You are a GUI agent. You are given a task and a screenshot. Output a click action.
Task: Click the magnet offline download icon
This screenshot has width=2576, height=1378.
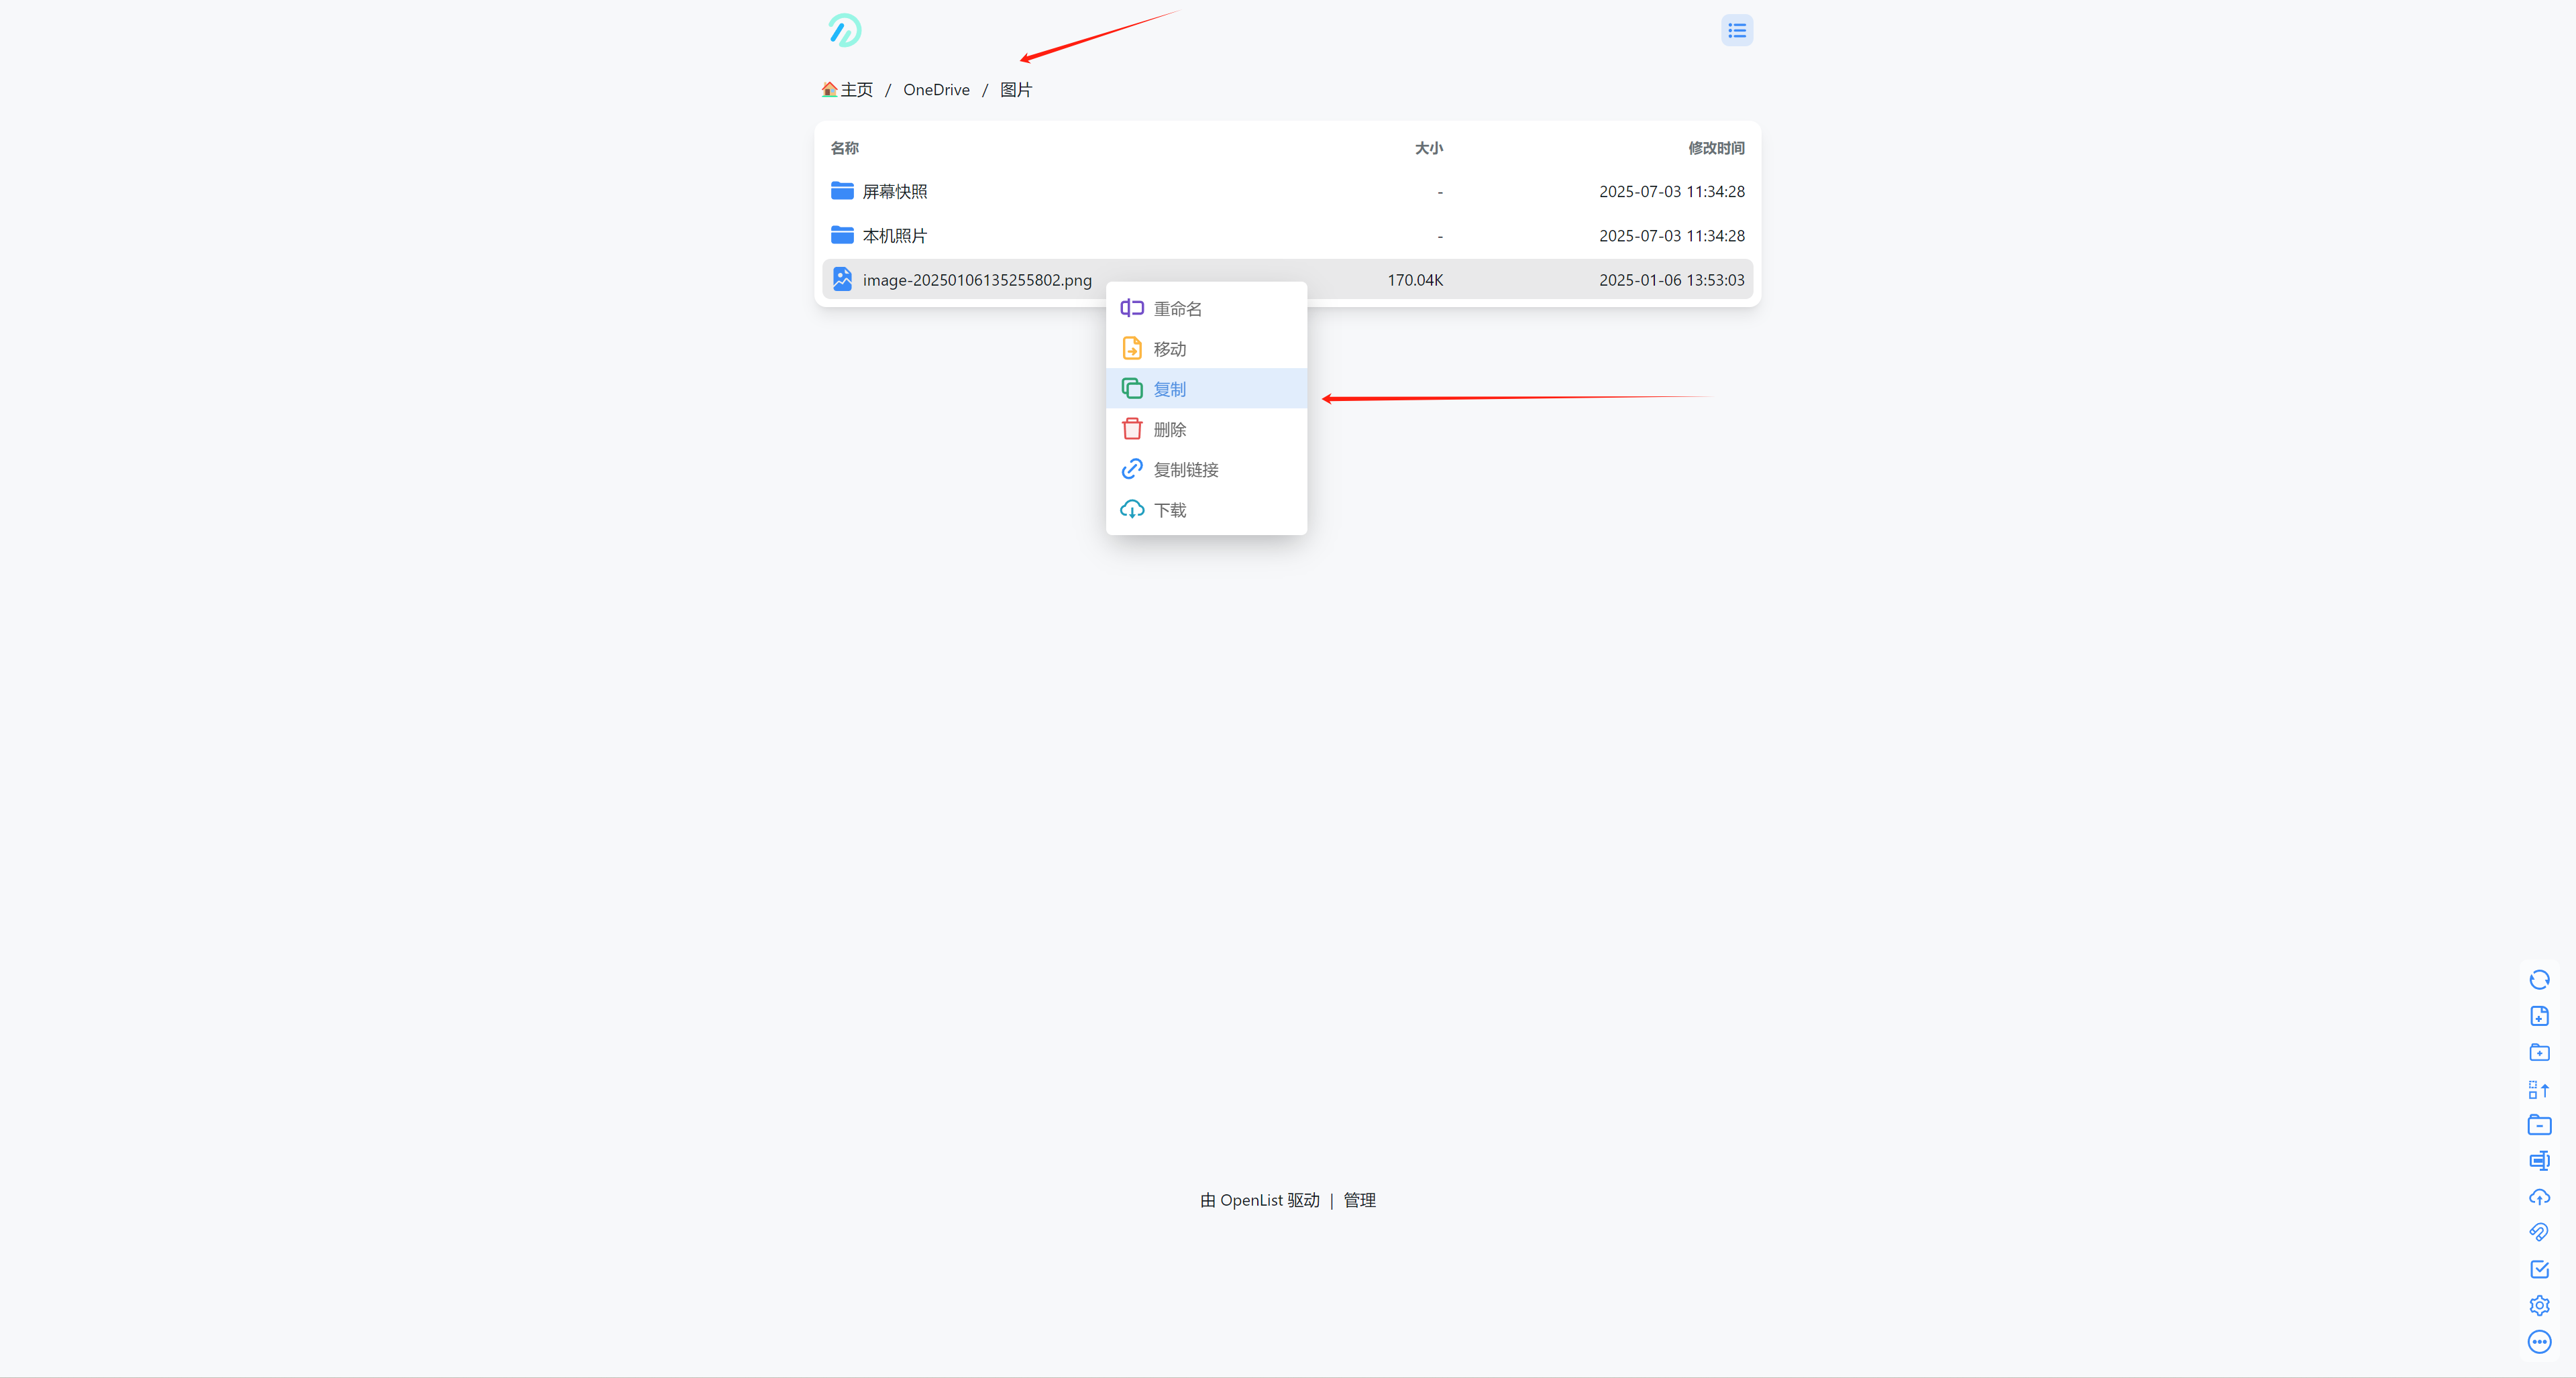click(2538, 1232)
